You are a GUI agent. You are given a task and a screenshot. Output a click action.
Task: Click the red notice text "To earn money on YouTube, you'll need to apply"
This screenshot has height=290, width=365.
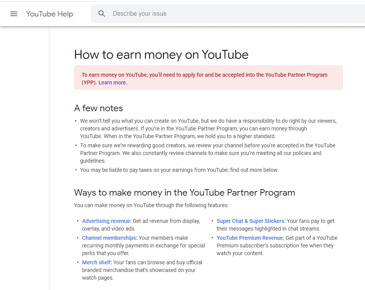204,79
